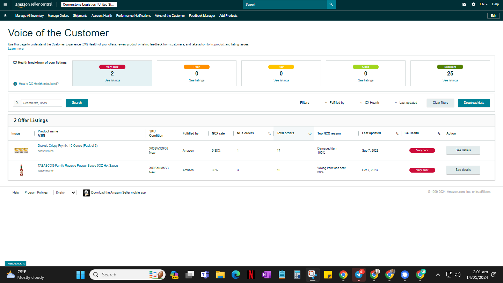Viewport: 503px width, 283px height.
Task: Open Manage All Inventory
Action: tap(29, 16)
